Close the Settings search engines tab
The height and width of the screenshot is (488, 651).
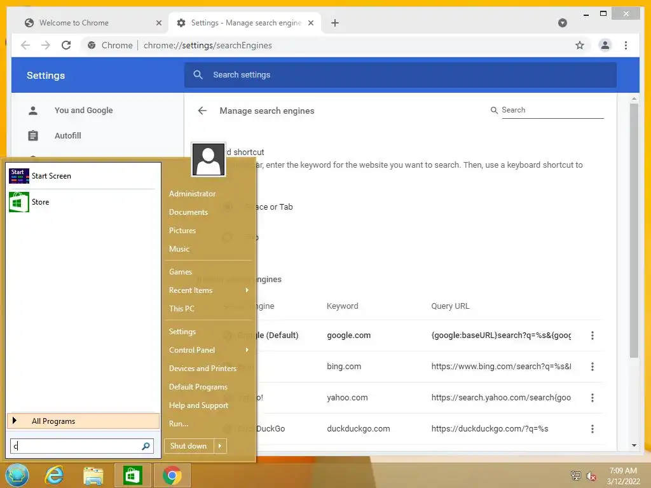point(310,23)
